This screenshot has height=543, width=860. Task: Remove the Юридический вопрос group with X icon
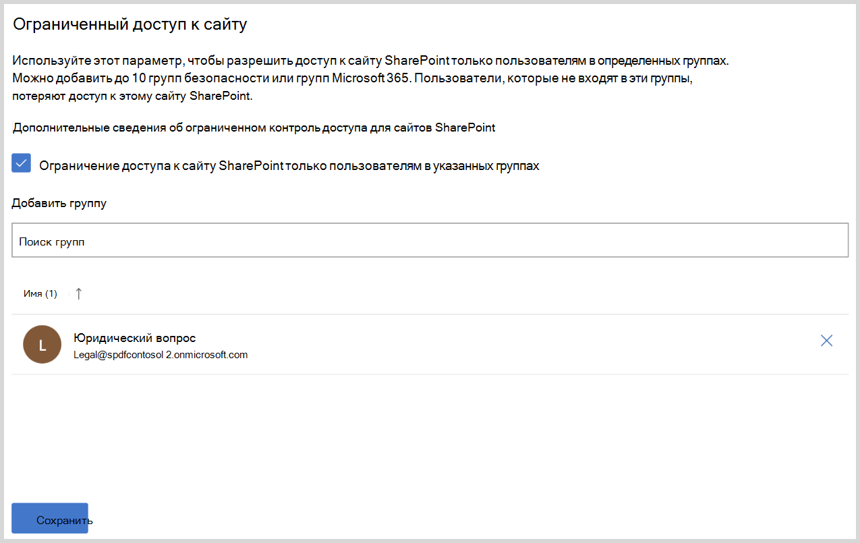click(x=826, y=341)
